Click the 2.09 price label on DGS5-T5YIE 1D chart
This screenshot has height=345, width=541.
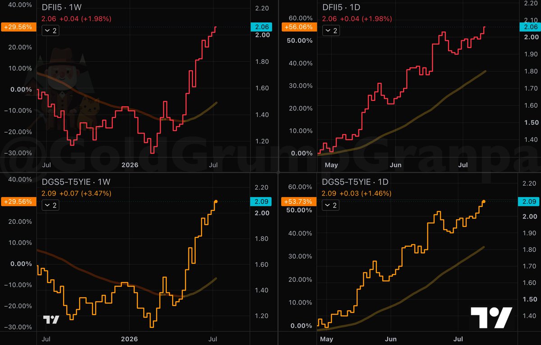coord(528,202)
